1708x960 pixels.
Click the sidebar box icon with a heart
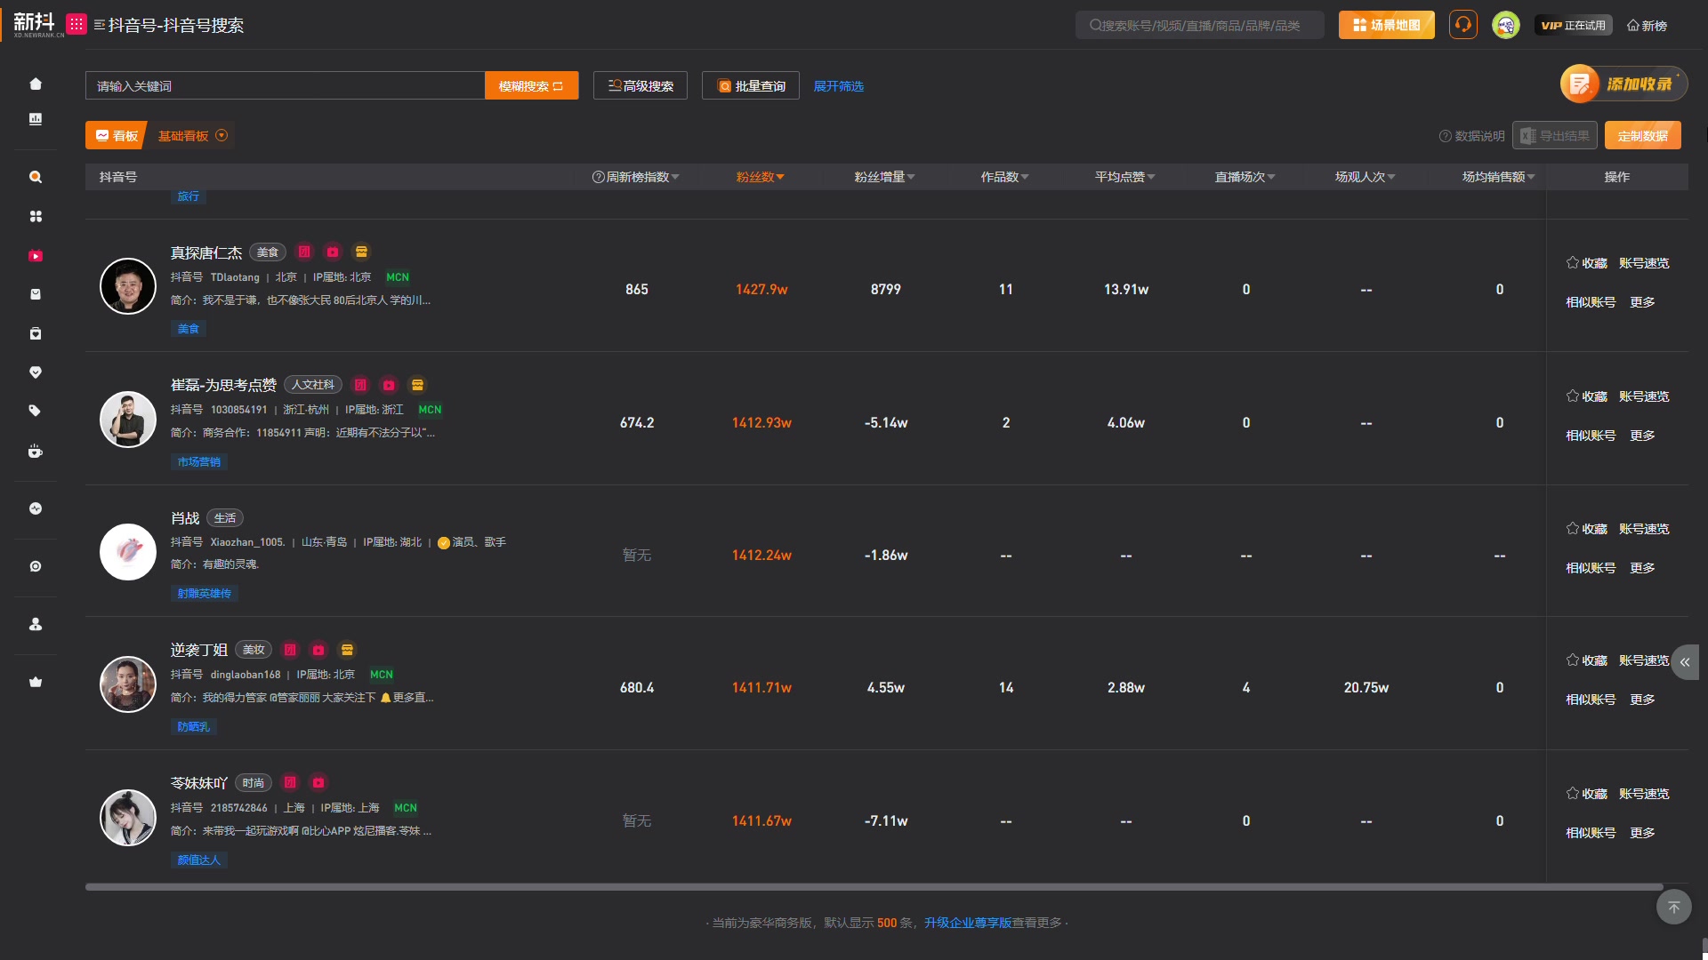coord(36,333)
